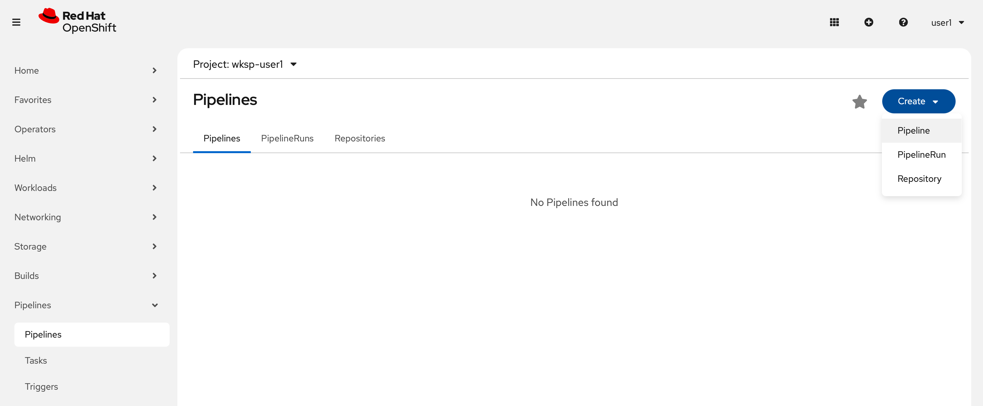The image size is (983, 406).
Task: Open the application launcher grid icon
Action: click(834, 22)
